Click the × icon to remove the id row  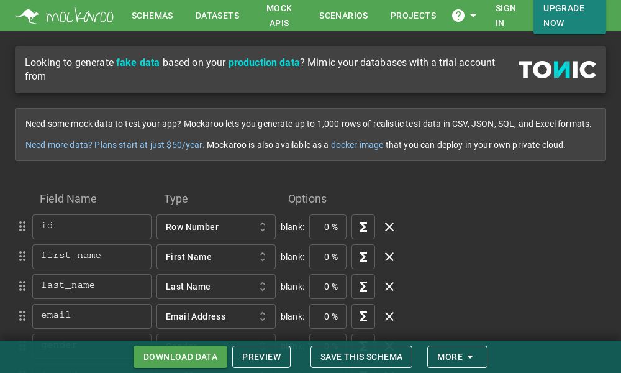click(x=389, y=227)
